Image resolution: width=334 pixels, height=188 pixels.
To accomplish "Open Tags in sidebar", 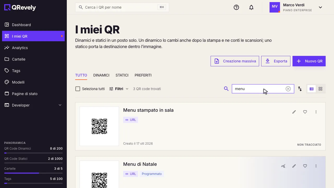I will (x=33, y=71).
